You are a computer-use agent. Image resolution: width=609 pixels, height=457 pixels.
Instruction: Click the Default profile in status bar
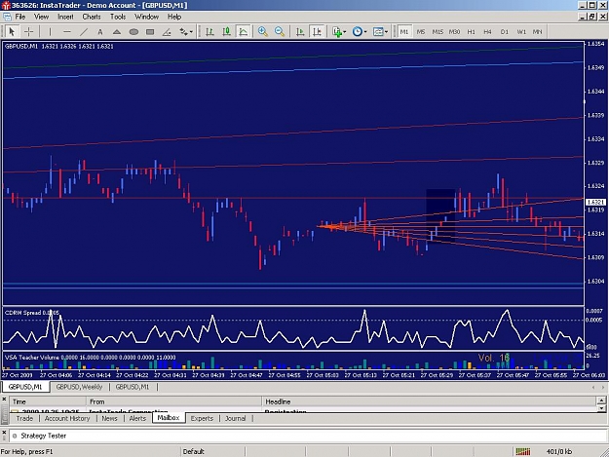(194, 451)
